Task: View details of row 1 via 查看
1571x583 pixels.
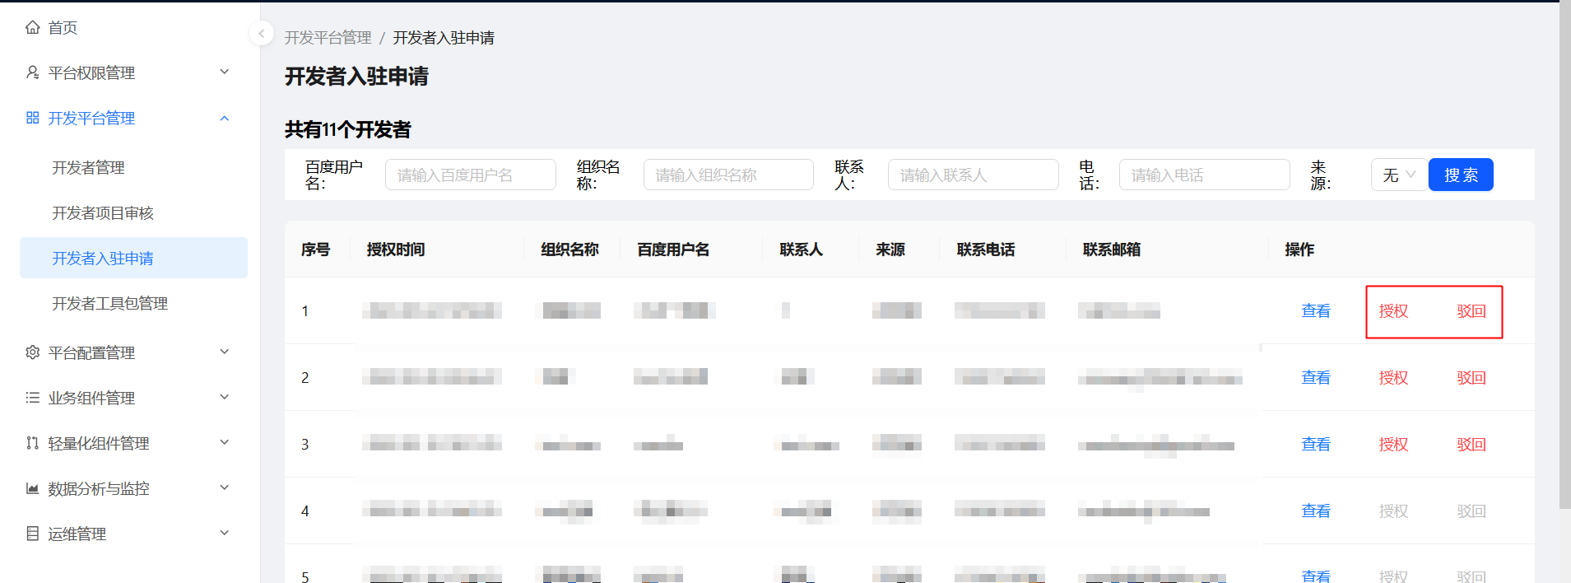Action: [1316, 311]
